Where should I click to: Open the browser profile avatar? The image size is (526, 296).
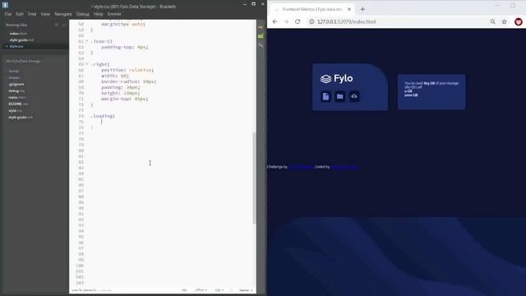coord(519,21)
